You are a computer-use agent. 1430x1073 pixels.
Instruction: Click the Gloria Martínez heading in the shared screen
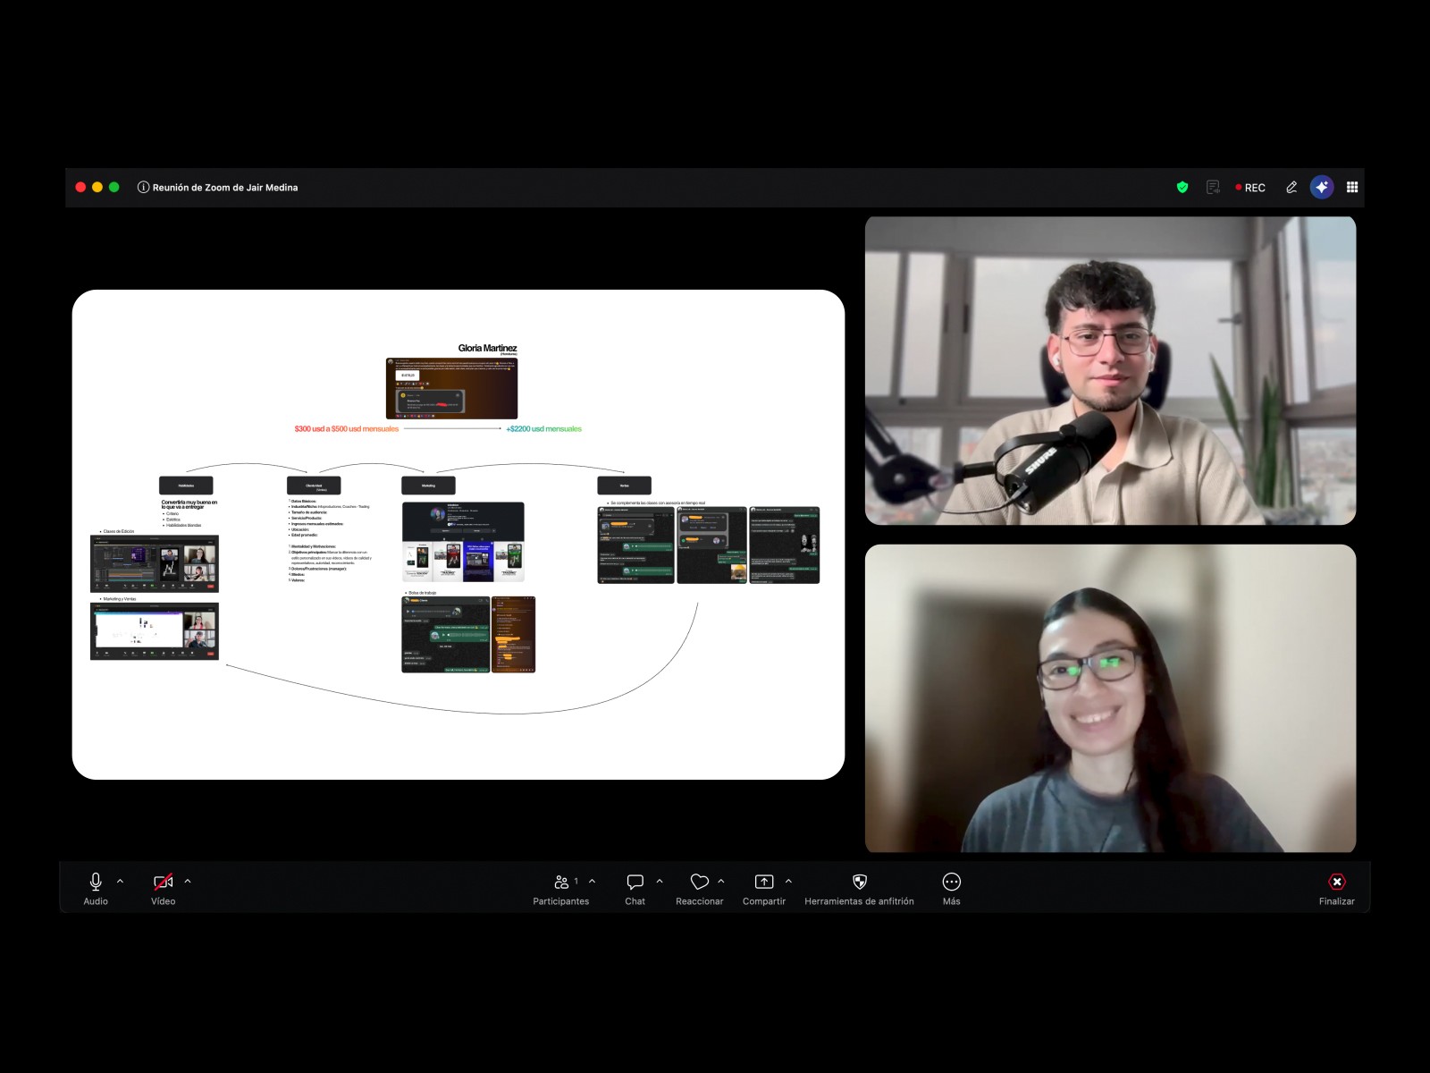tap(487, 348)
